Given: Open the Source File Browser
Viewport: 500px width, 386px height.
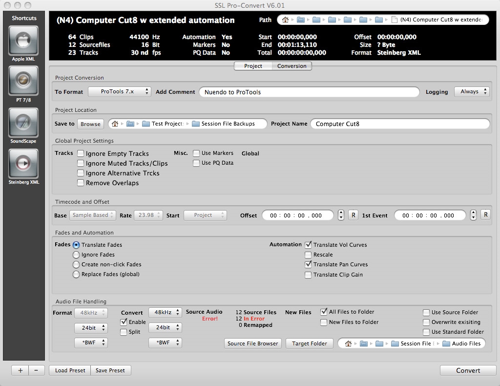Looking at the screenshot, I should tap(253, 343).
